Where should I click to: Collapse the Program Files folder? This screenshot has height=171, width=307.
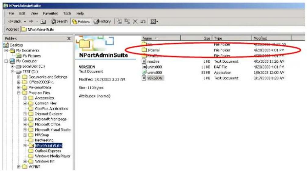coord(19,93)
